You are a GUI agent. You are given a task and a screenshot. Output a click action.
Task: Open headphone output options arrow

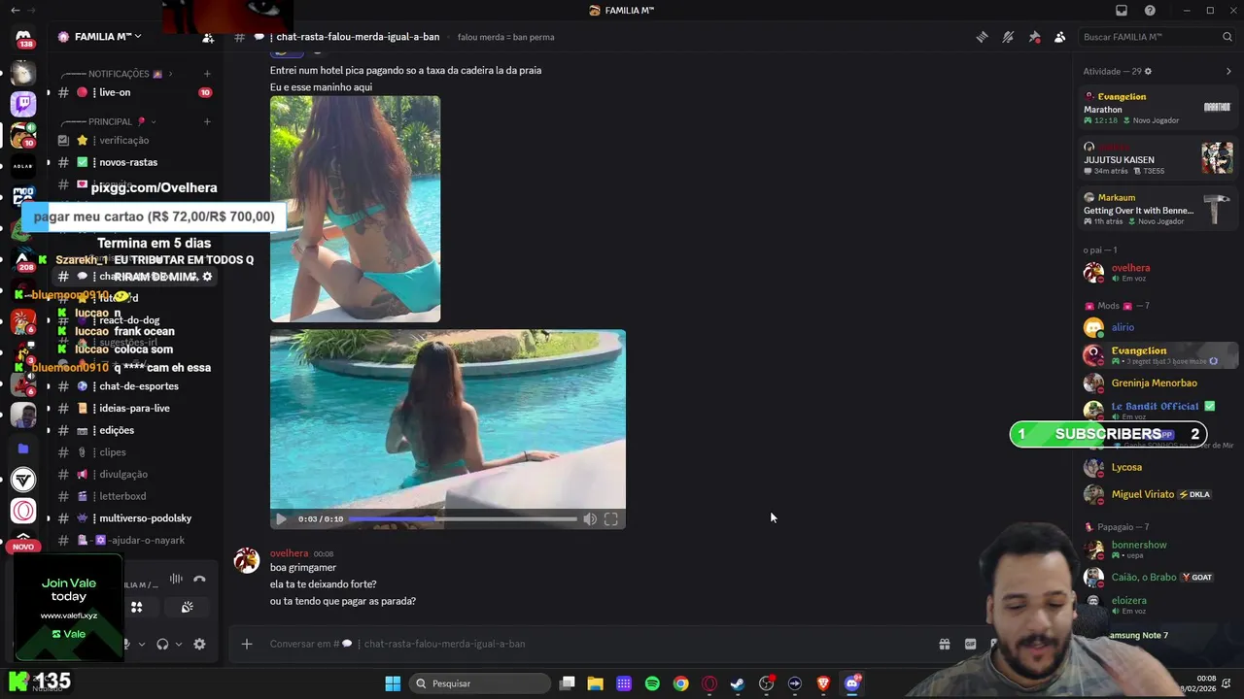(179, 644)
